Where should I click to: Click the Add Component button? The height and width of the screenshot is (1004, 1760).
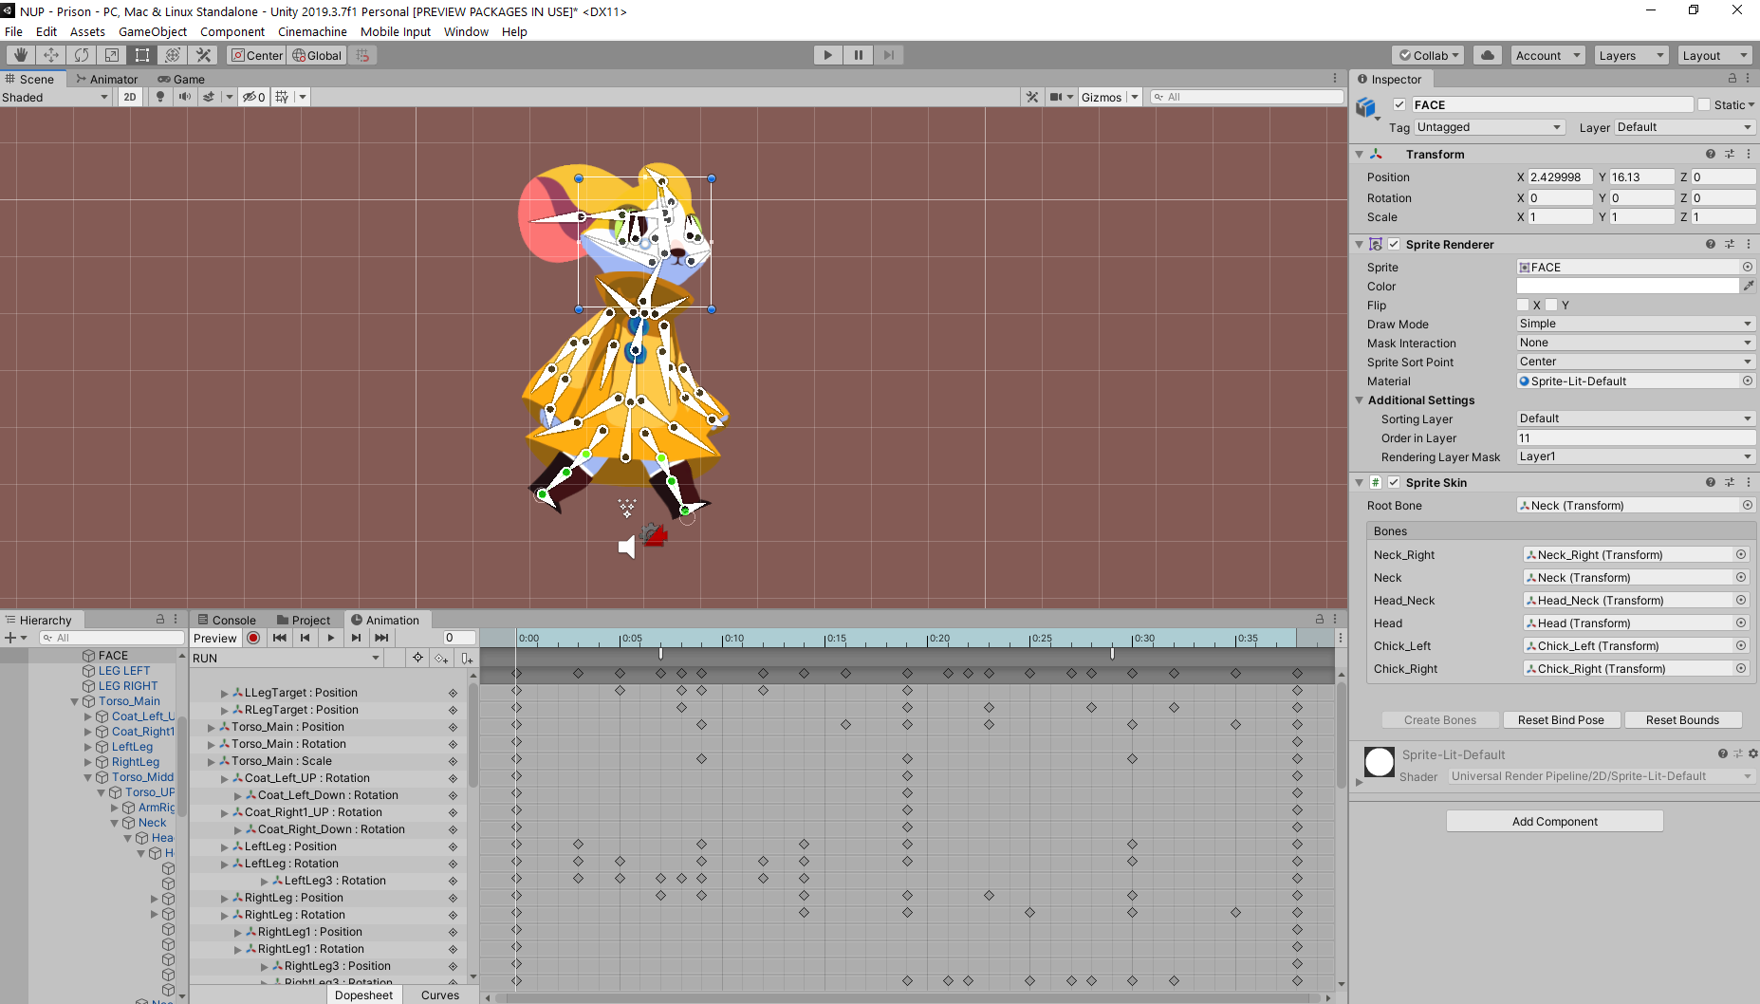(x=1555, y=822)
